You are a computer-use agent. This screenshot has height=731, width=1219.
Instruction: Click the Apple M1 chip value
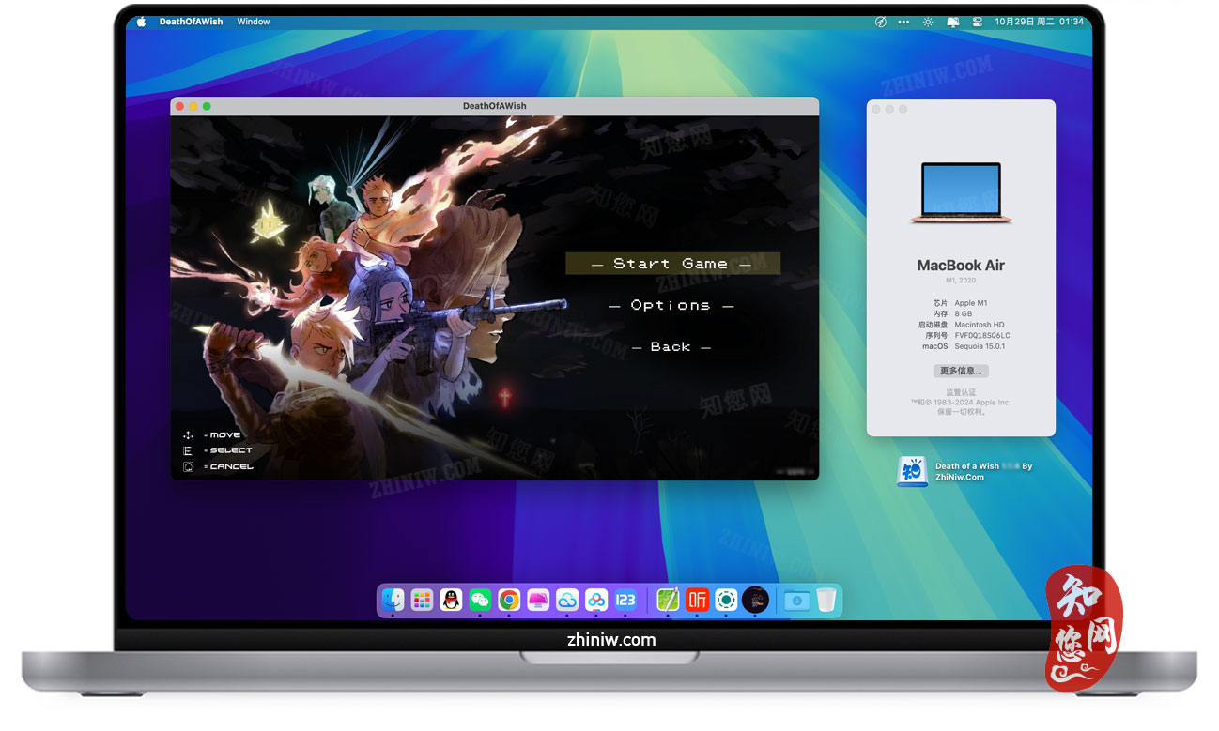(971, 303)
